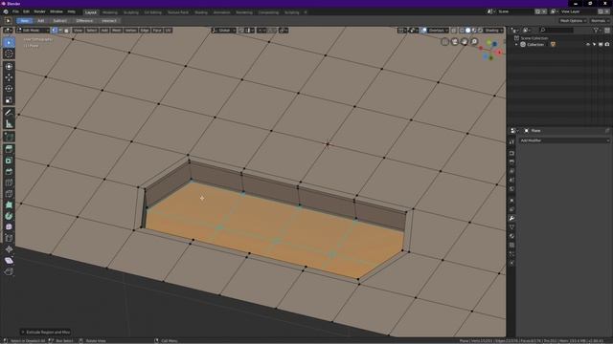Open the viewport editor type dropdown
Image resolution: width=613 pixels, height=344 pixels.
[8, 30]
